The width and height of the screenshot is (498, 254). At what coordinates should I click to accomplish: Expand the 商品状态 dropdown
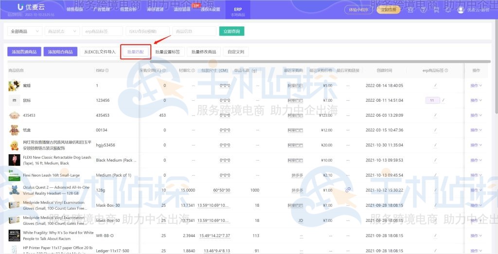pyautogui.click(x=61, y=31)
